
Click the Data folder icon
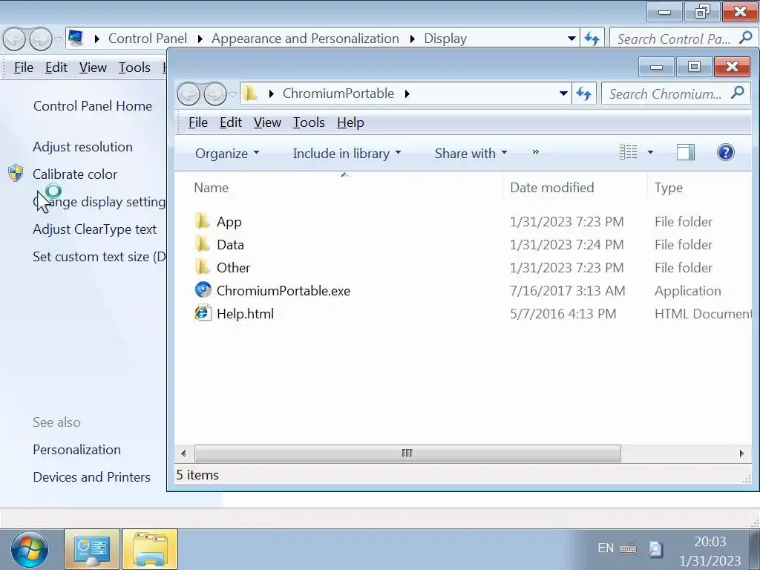(202, 244)
